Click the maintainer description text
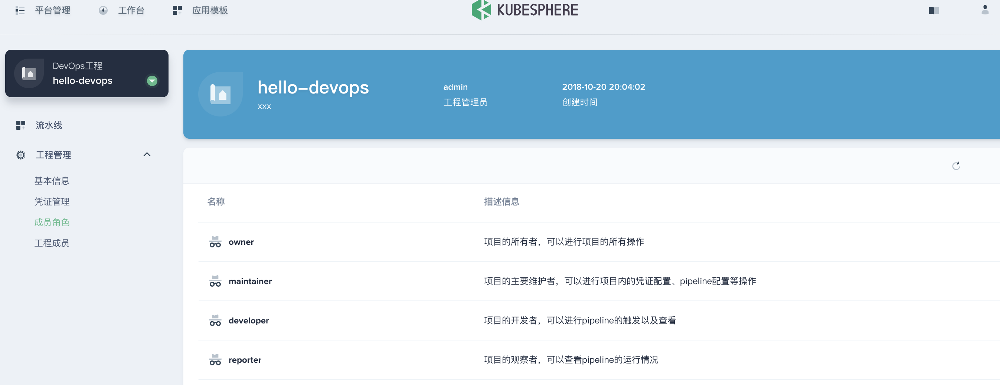 [620, 281]
